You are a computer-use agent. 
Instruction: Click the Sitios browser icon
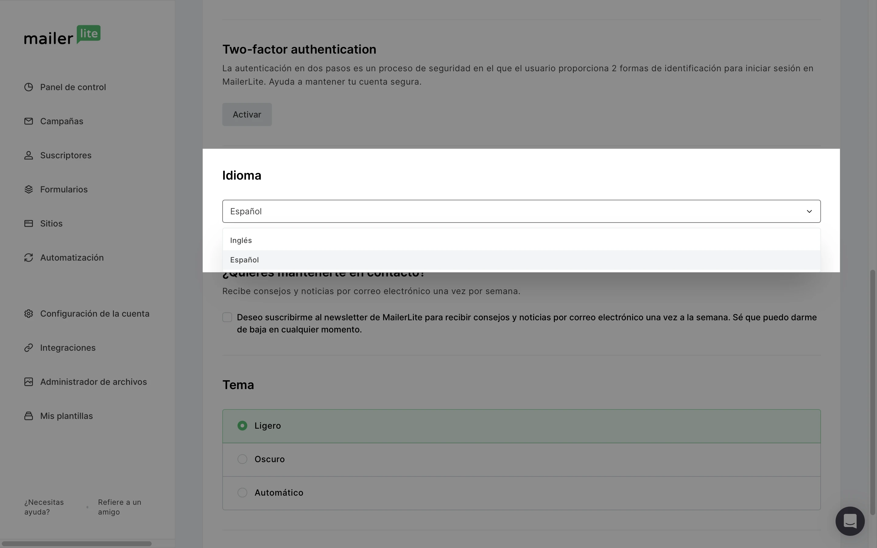point(29,224)
